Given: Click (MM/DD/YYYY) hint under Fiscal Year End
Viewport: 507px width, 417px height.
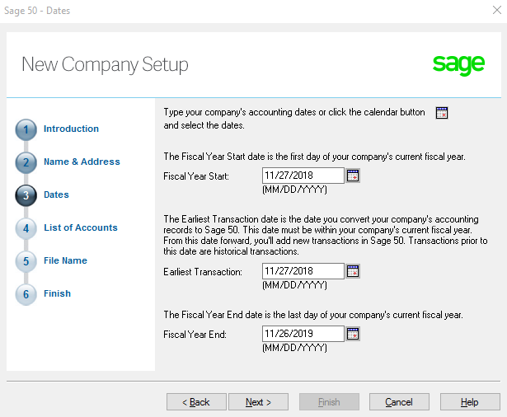Looking at the screenshot, I should pos(294,348).
